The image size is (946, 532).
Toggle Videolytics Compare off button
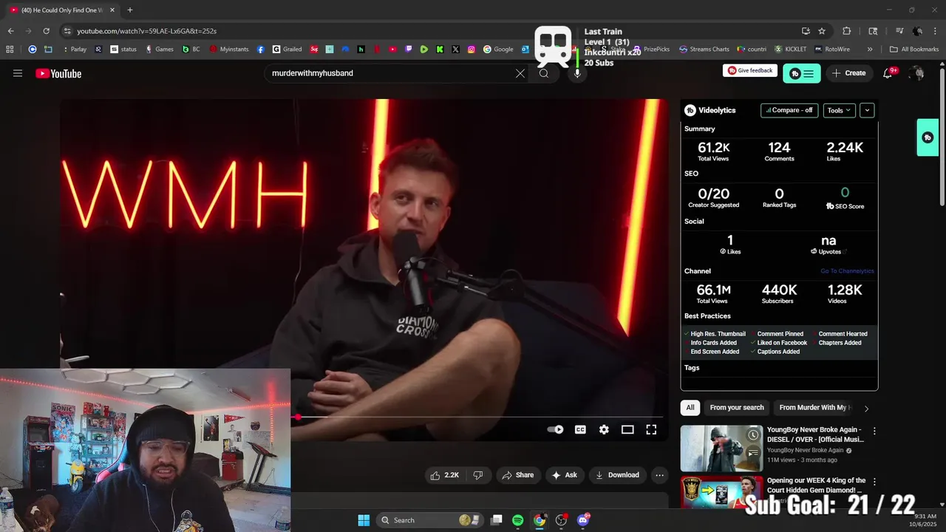pos(789,110)
